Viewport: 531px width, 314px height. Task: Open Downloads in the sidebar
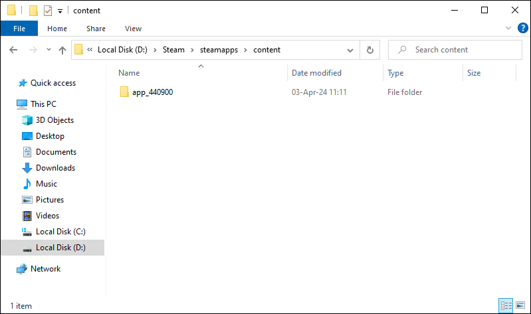[x=55, y=168]
